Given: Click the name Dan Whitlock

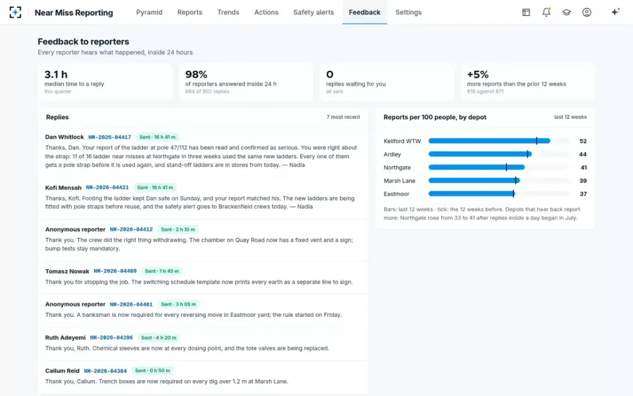Looking at the screenshot, I should (x=64, y=137).
